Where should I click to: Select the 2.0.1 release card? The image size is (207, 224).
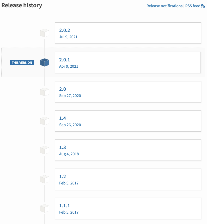pyautogui.click(x=128, y=62)
